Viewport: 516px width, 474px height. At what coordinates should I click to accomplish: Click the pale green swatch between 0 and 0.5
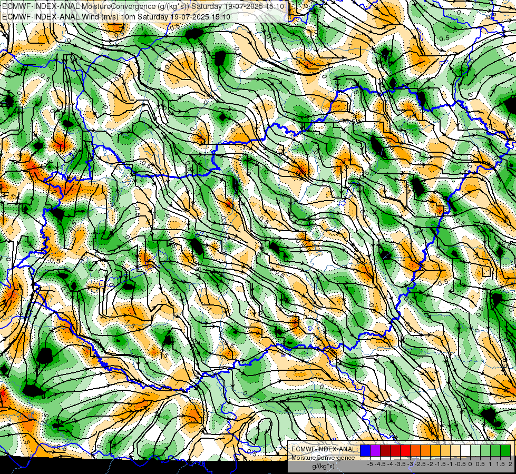click(475, 451)
